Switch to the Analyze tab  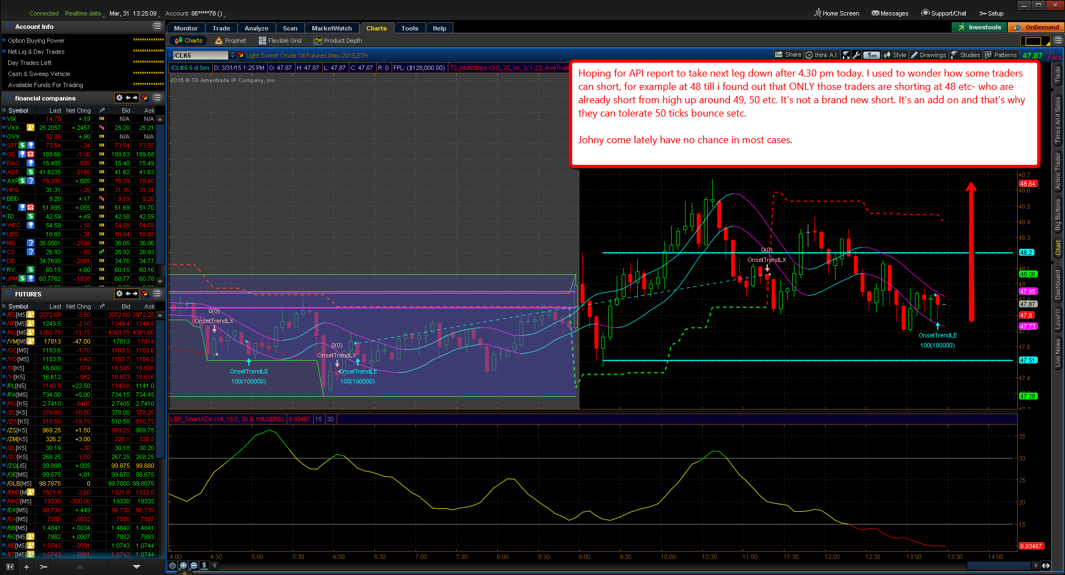(x=257, y=28)
